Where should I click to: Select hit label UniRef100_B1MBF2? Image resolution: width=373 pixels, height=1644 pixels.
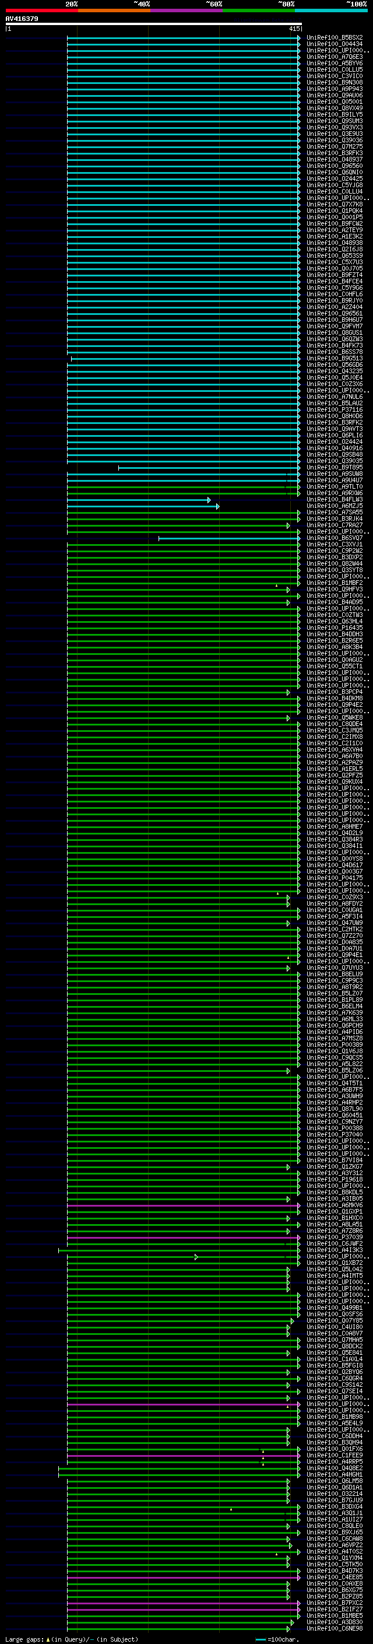335,583
